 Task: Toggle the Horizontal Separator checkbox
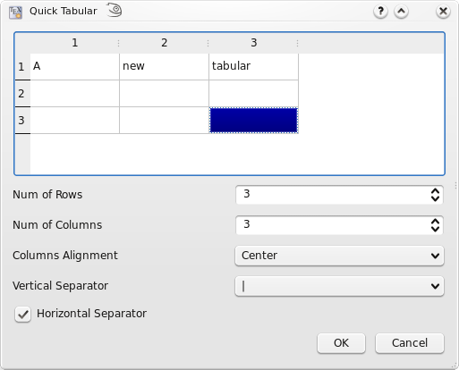click(x=22, y=315)
